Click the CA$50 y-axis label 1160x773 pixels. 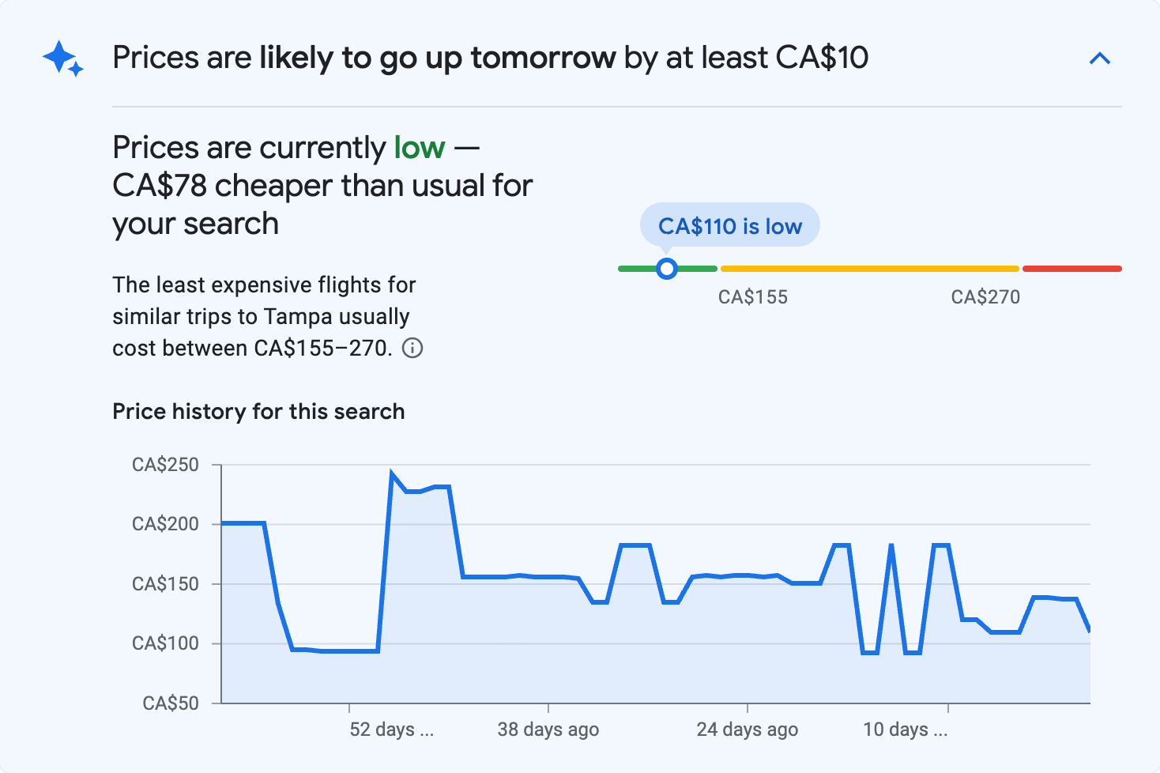click(x=170, y=703)
